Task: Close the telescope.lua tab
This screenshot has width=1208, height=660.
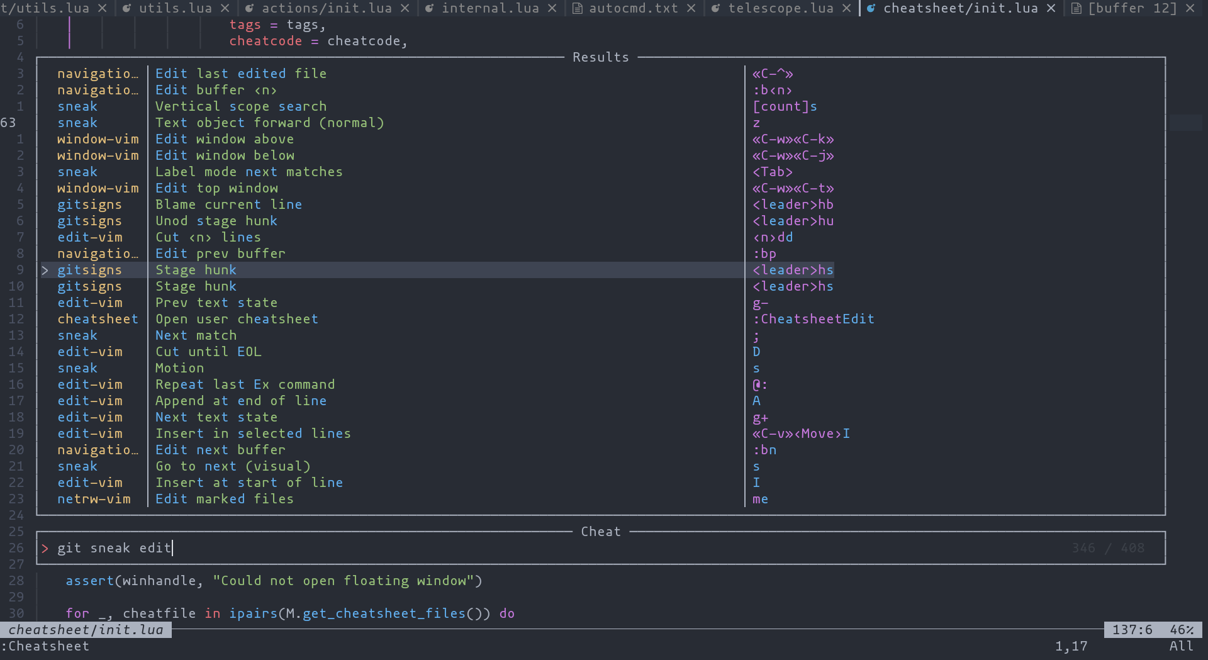Action: tap(846, 8)
